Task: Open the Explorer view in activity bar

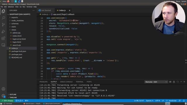Action: [3, 11]
